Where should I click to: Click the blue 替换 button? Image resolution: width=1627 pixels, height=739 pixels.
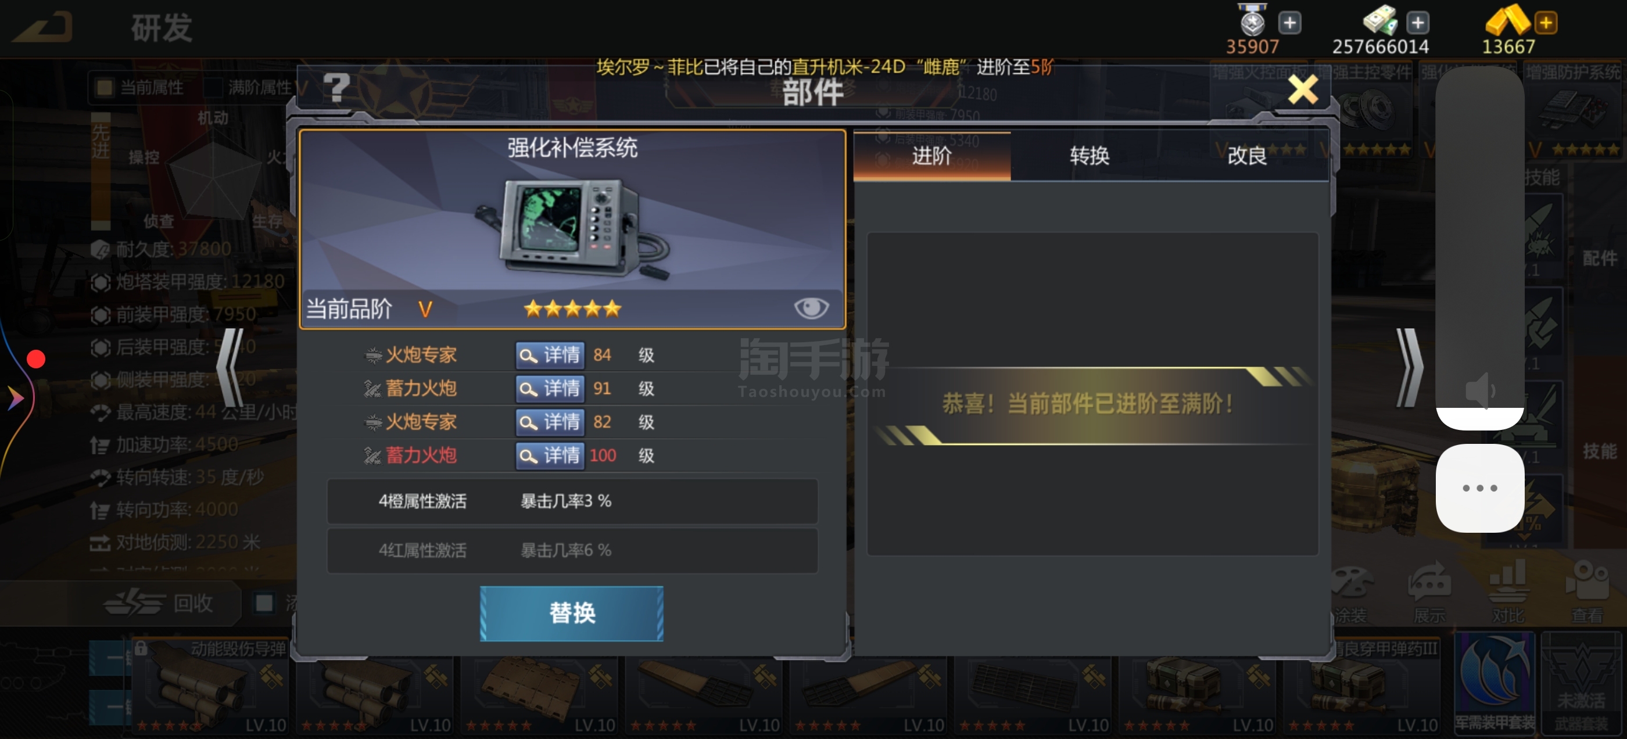click(572, 614)
